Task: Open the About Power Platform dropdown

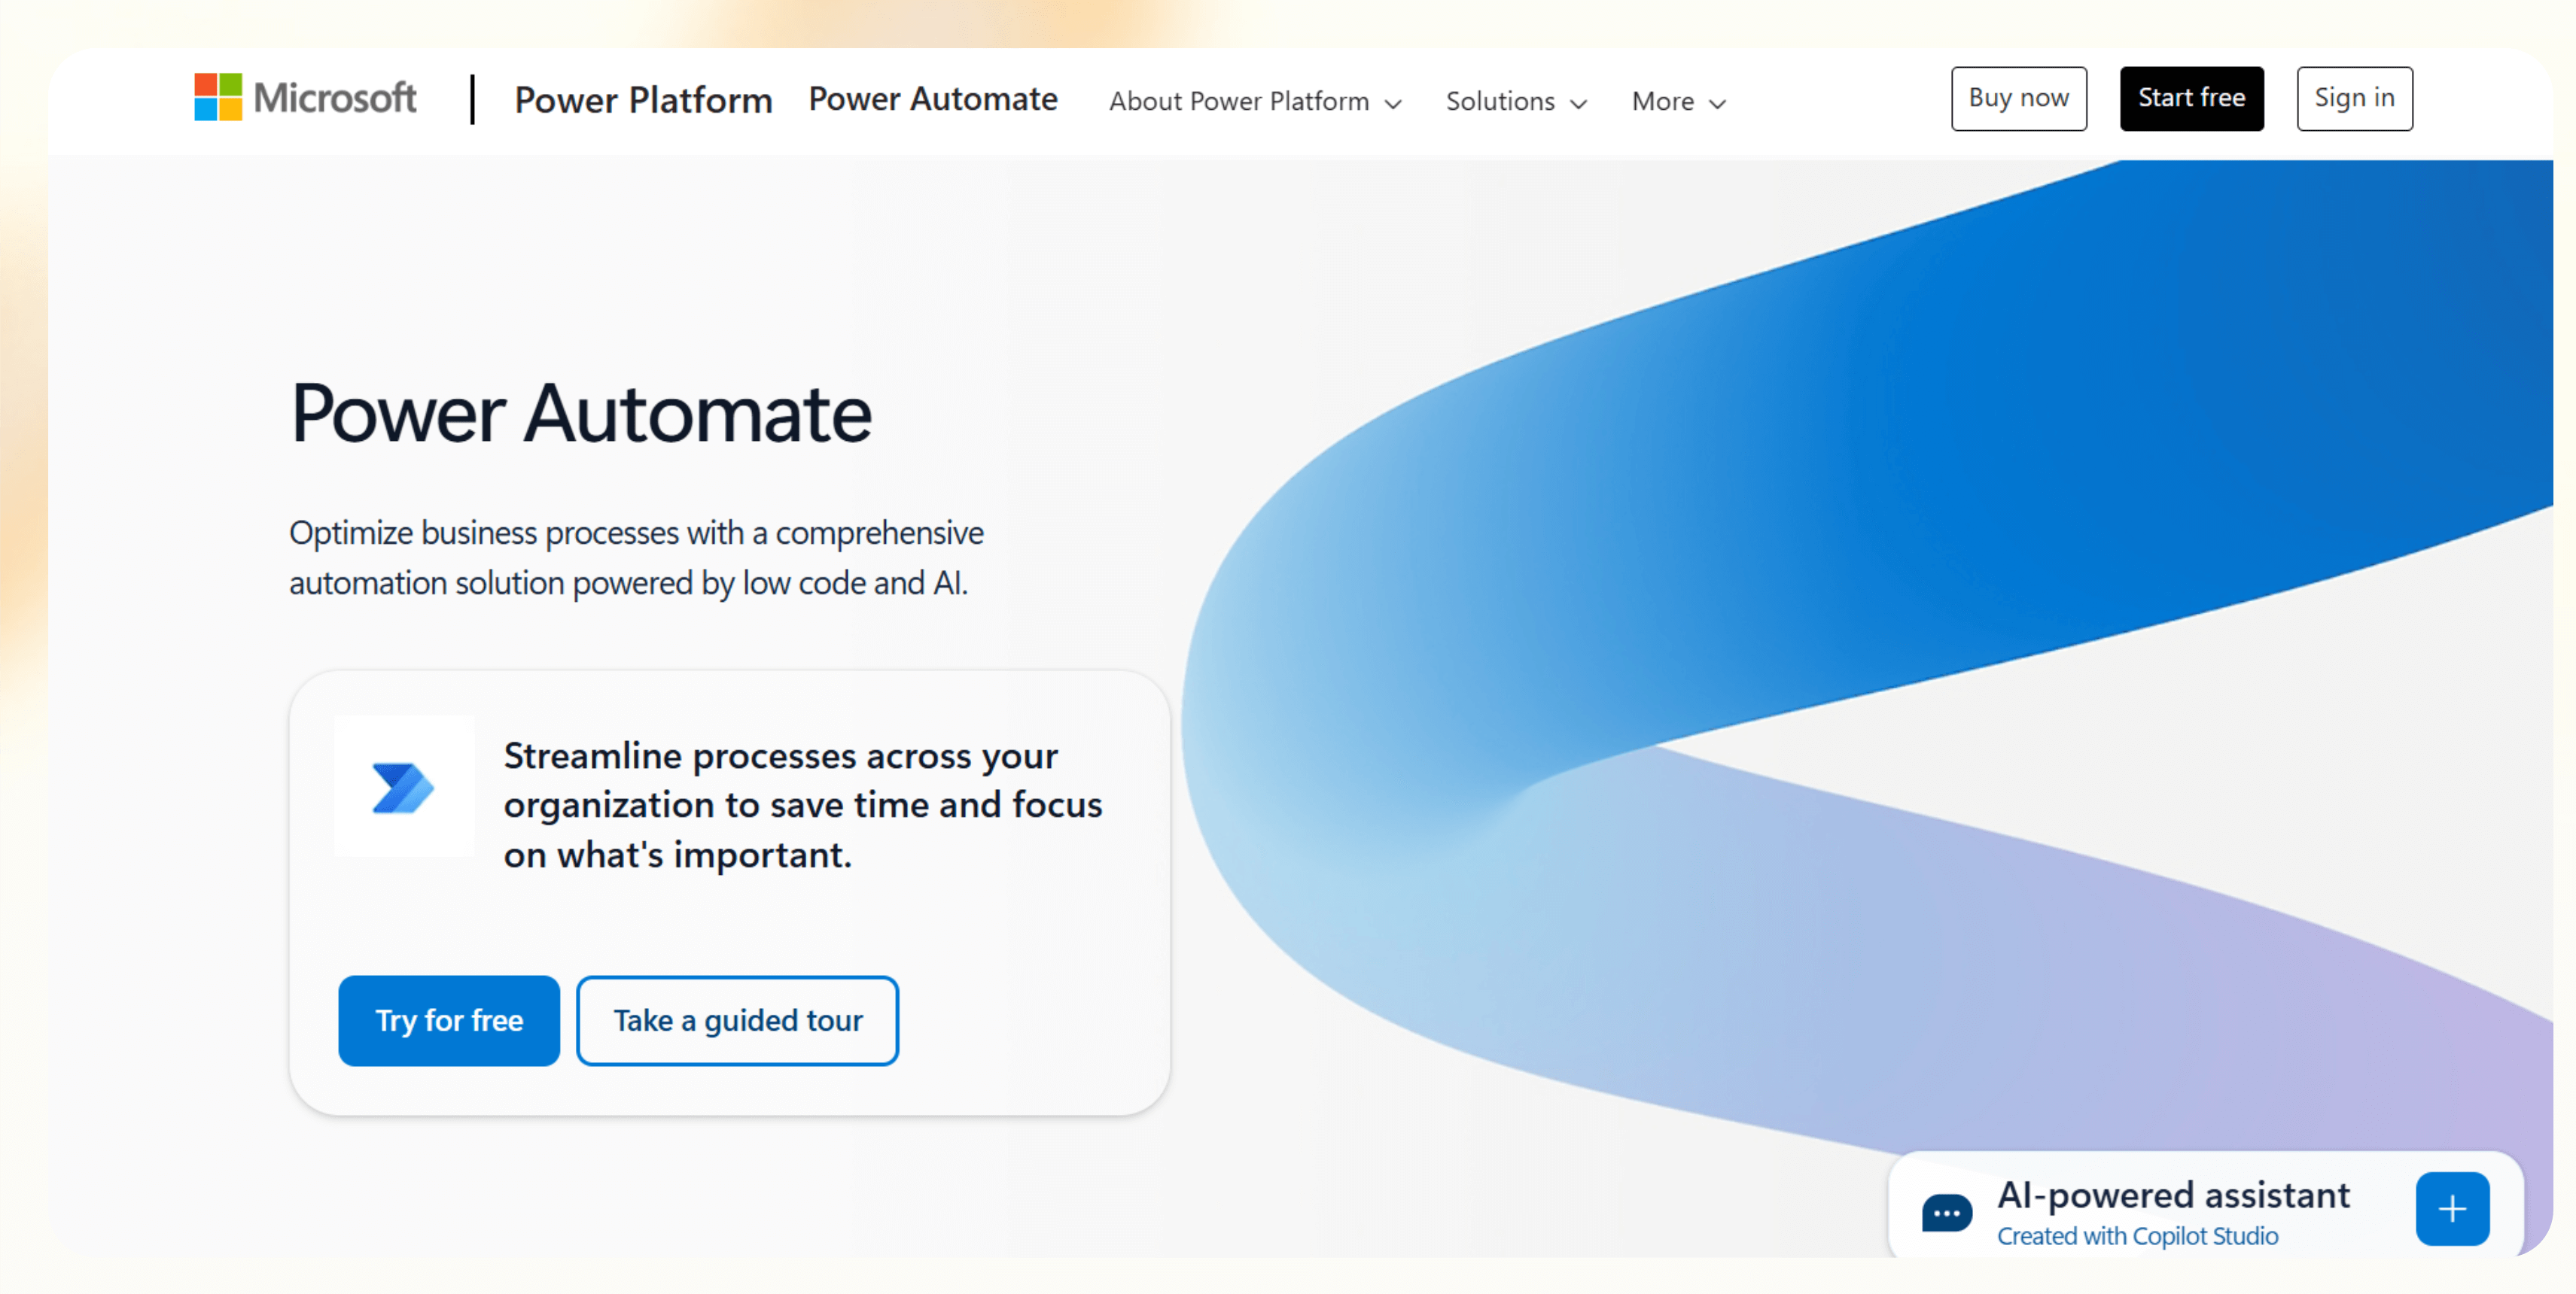Action: pos(1239,102)
